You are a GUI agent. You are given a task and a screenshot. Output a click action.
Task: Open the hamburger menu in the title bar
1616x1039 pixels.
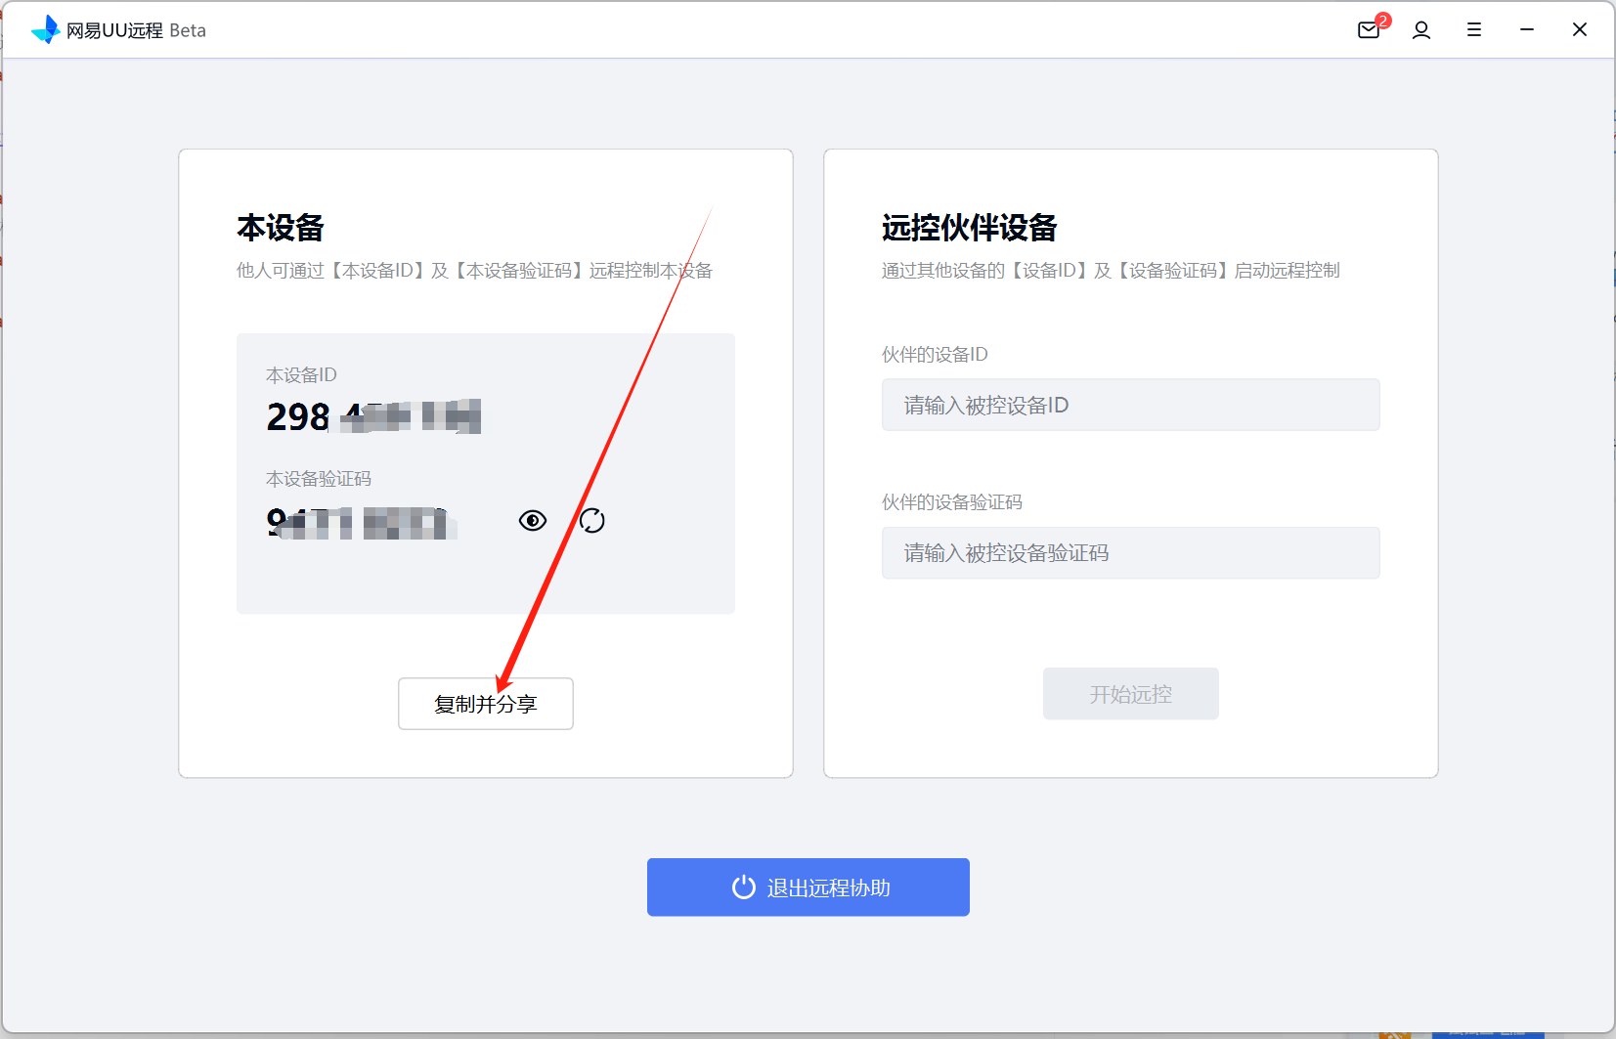tap(1474, 30)
